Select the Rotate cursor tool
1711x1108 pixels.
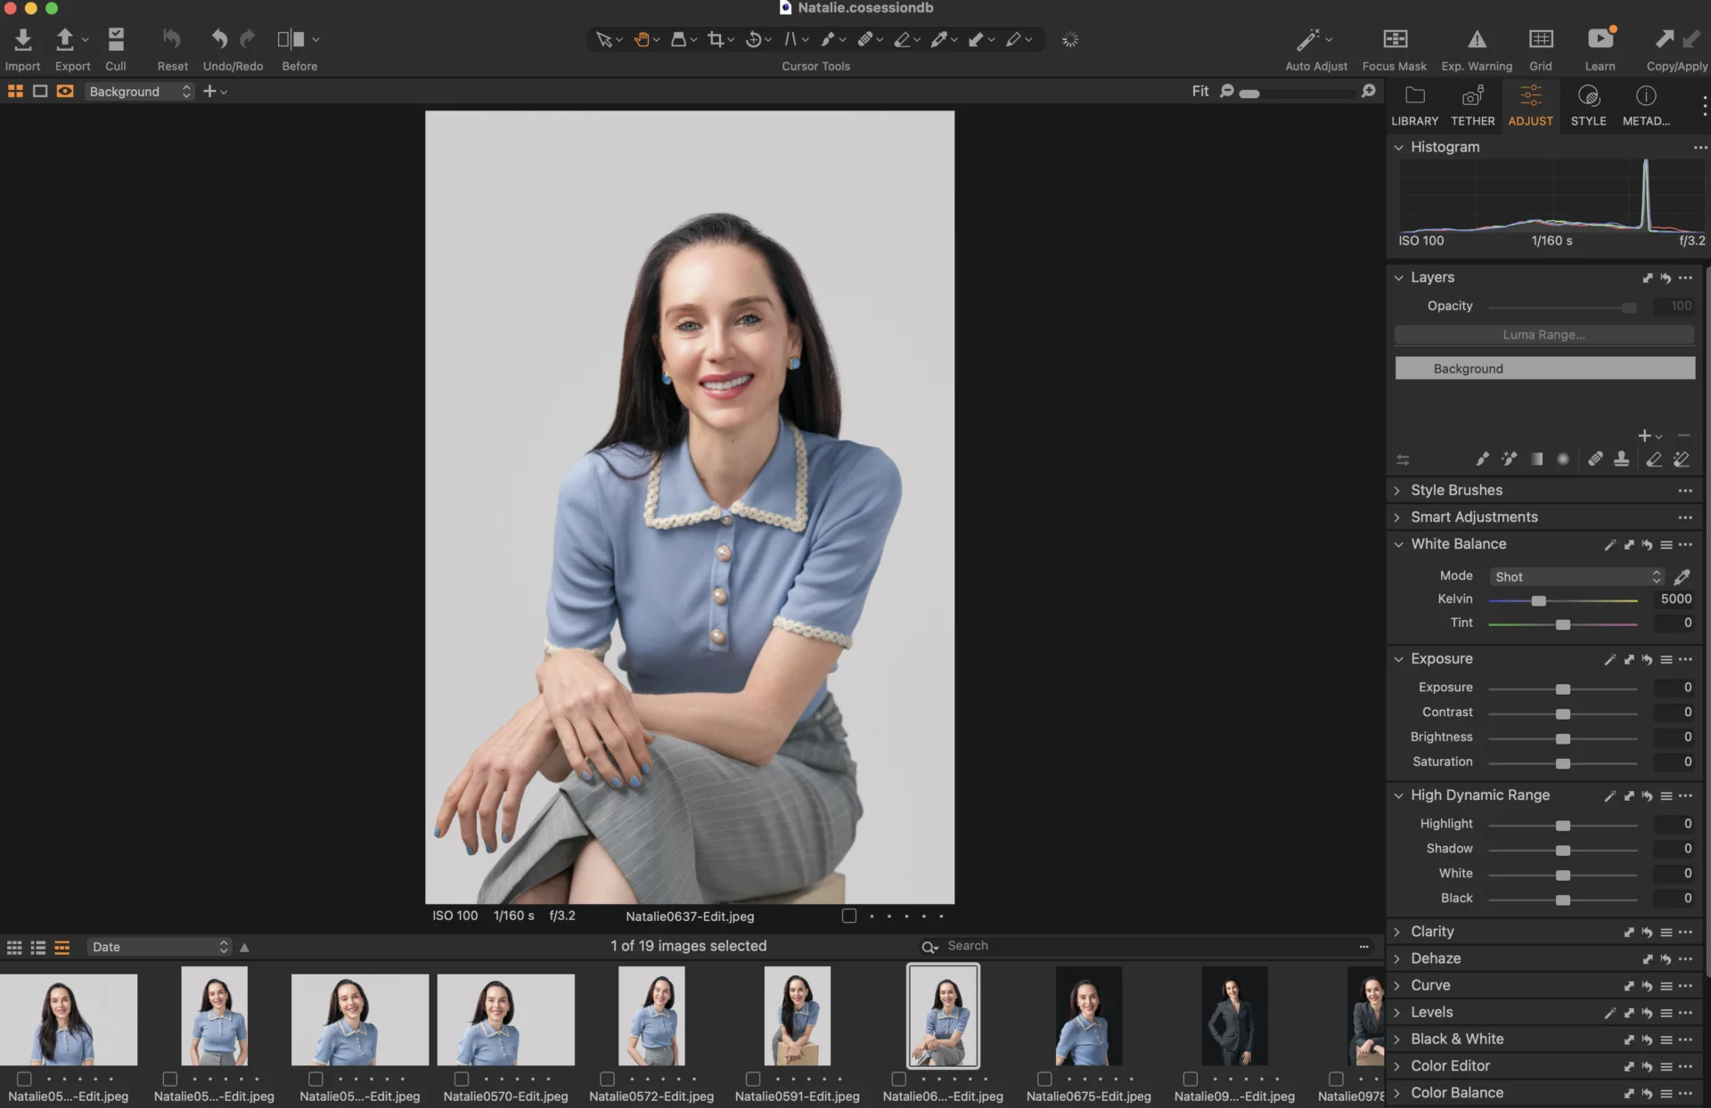pos(753,39)
